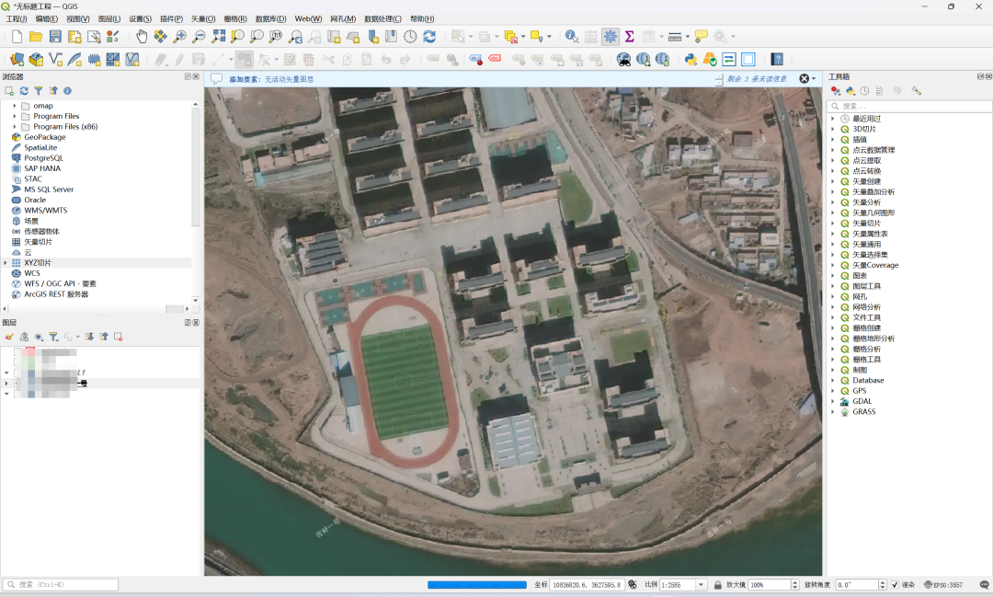The width and height of the screenshot is (993, 597).
Task: Open the scale 1:2385 dropdown
Action: click(x=701, y=585)
